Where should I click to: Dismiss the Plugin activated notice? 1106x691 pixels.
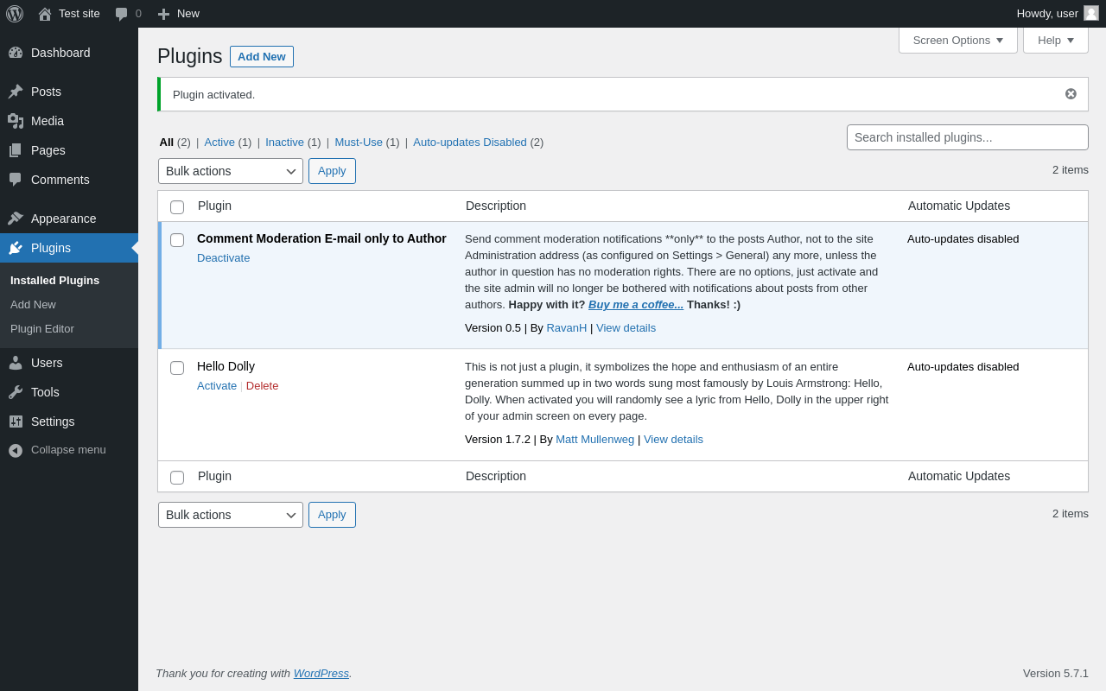[x=1071, y=94]
